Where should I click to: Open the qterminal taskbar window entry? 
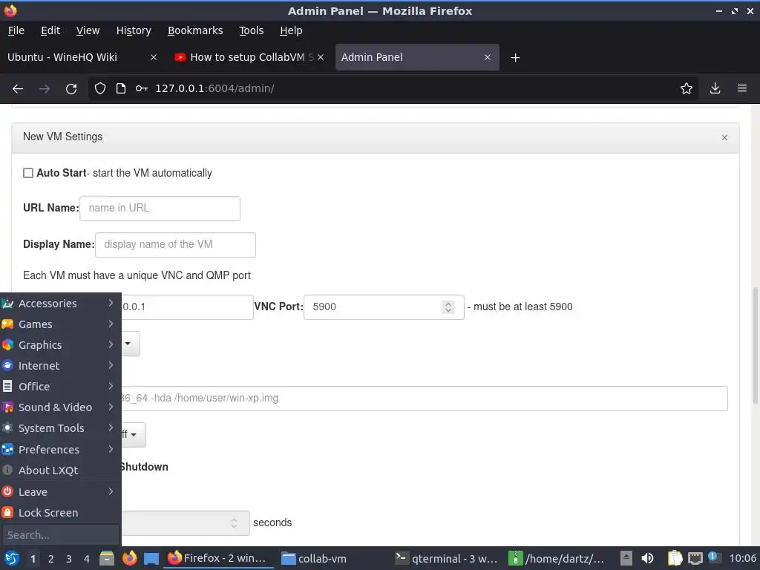[x=447, y=558]
